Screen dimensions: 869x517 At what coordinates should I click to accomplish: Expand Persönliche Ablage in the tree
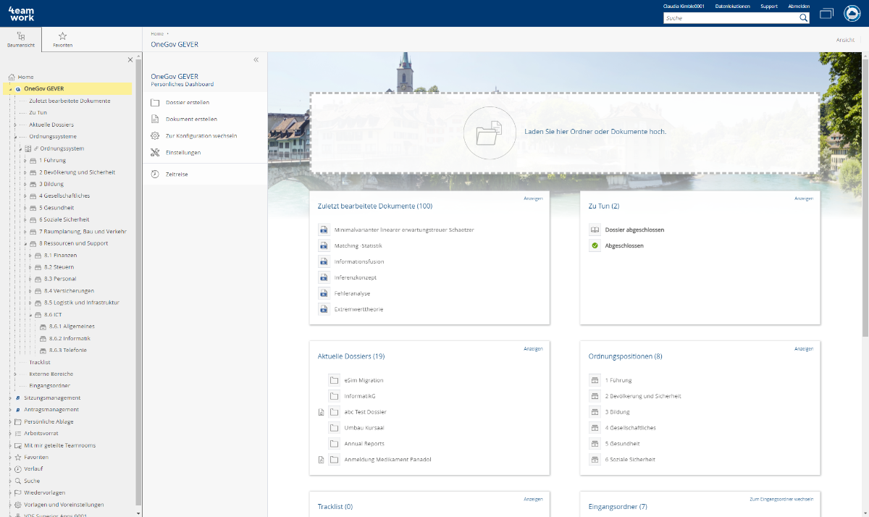click(11, 421)
